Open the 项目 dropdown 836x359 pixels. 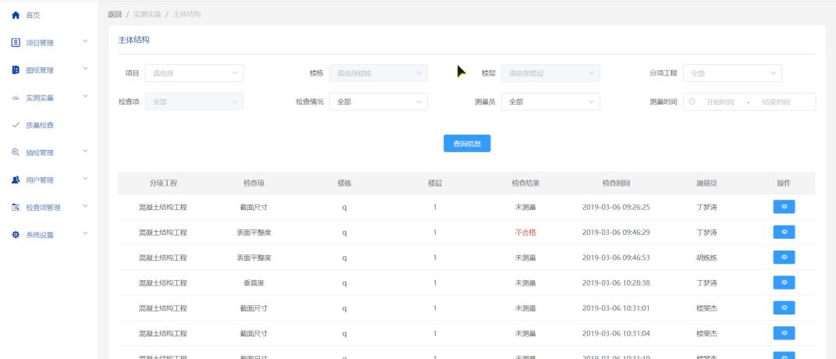[x=194, y=73]
